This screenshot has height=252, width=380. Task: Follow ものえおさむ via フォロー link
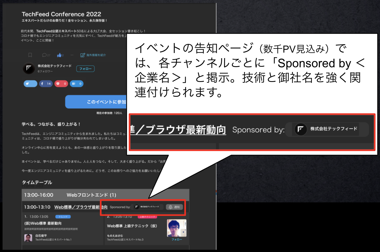point(177,239)
